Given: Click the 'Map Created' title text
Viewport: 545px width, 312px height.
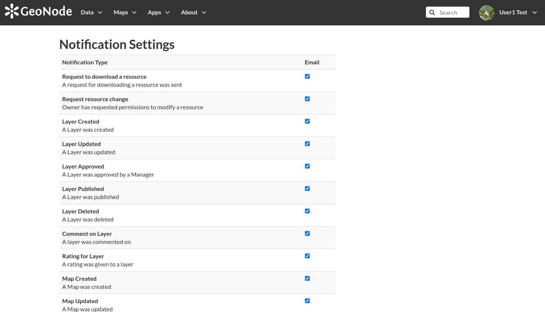Looking at the screenshot, I should [x=79, y=279].
